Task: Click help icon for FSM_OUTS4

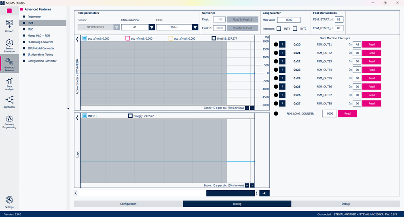Action: tap(282, 70)
